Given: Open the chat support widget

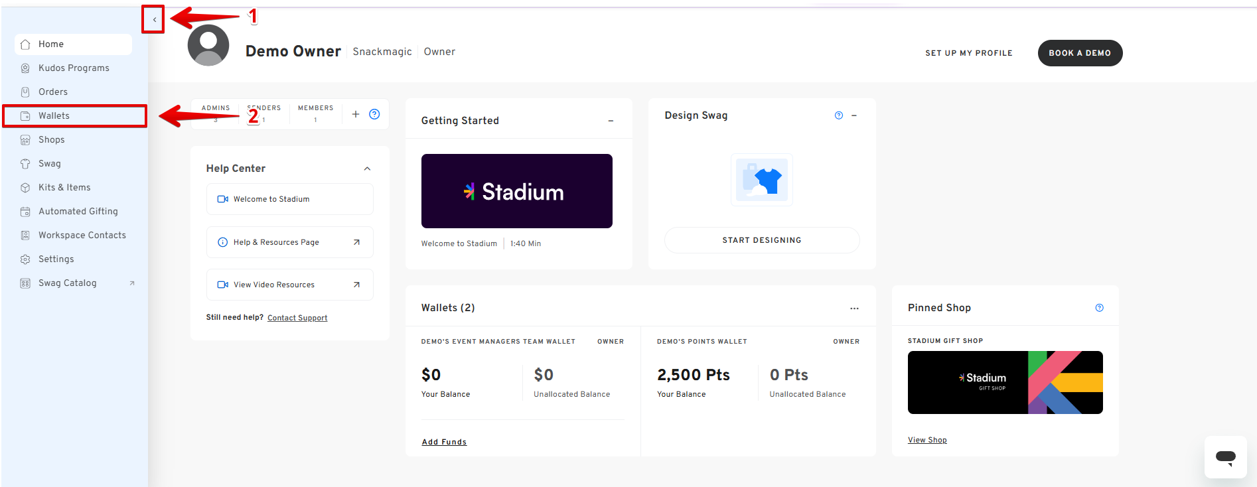Looking at the screenshot, I should [1225, 456].
